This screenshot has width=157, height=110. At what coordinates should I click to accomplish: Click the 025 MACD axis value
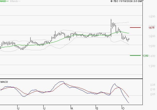153,85
